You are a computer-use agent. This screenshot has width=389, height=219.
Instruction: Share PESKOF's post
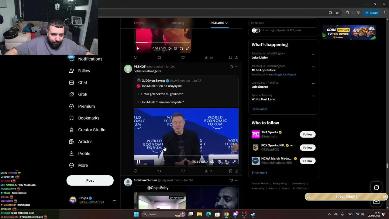click(236, 171)
